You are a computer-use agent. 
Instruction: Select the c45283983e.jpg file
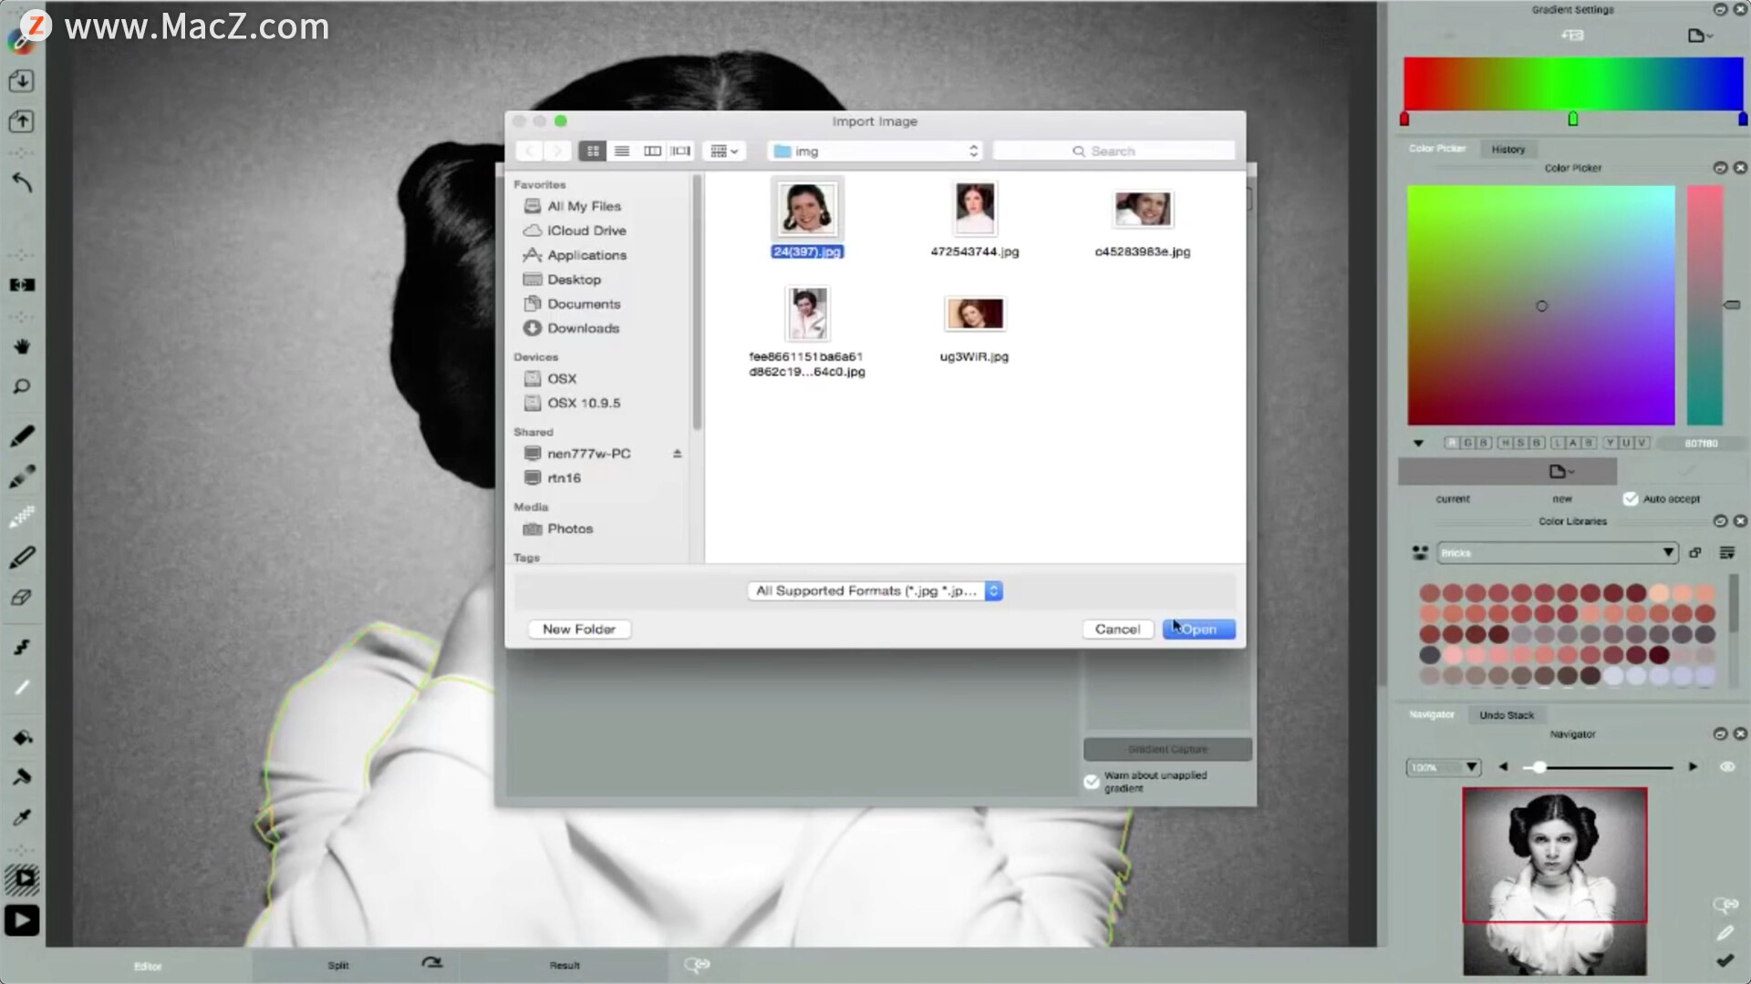coord(1143,224)
